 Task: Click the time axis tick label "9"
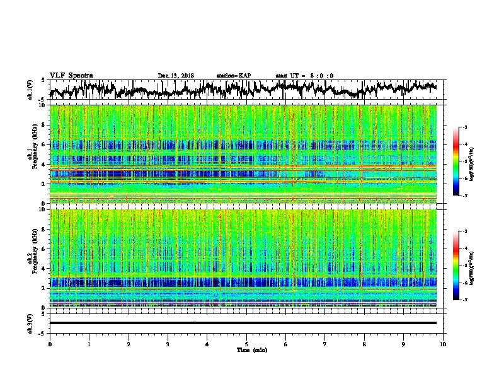(x=403, y=344)
